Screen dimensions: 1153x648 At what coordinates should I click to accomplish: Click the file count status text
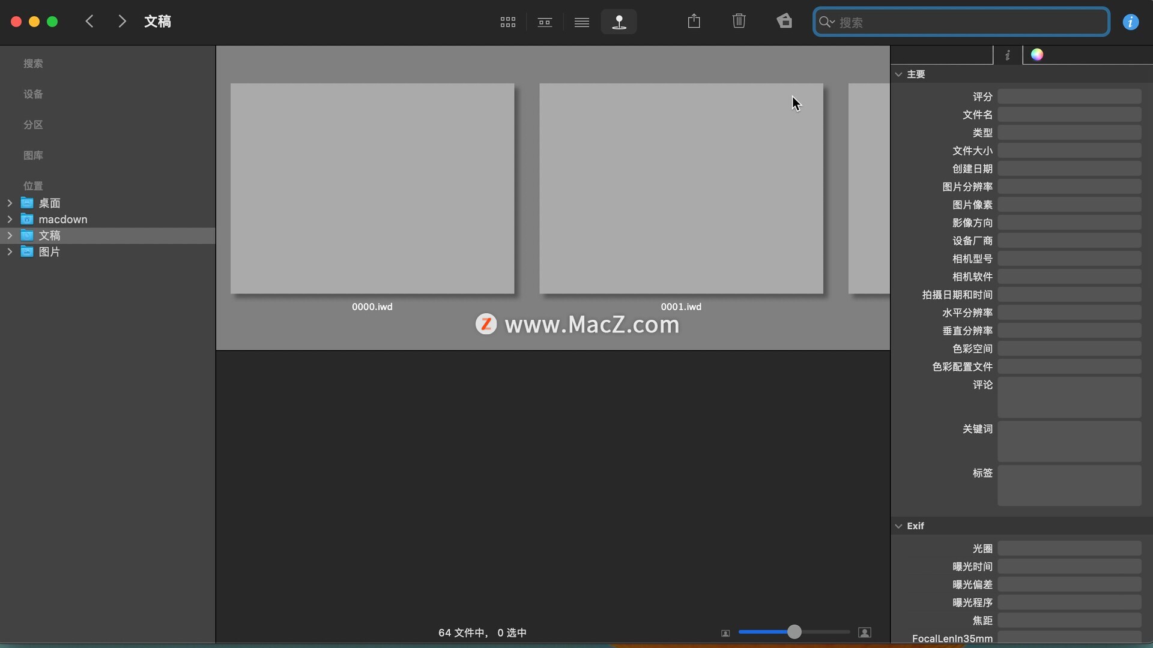(x=482, y=633)
